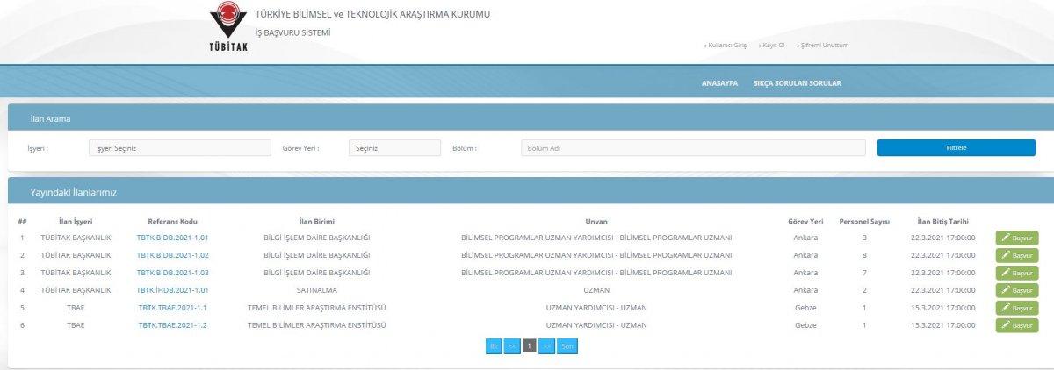Open reference TBTK.TBAE.2021-1.2
Image resolution: width=1054 pixels, height=370 pixels.
click(x=172, y=325)
